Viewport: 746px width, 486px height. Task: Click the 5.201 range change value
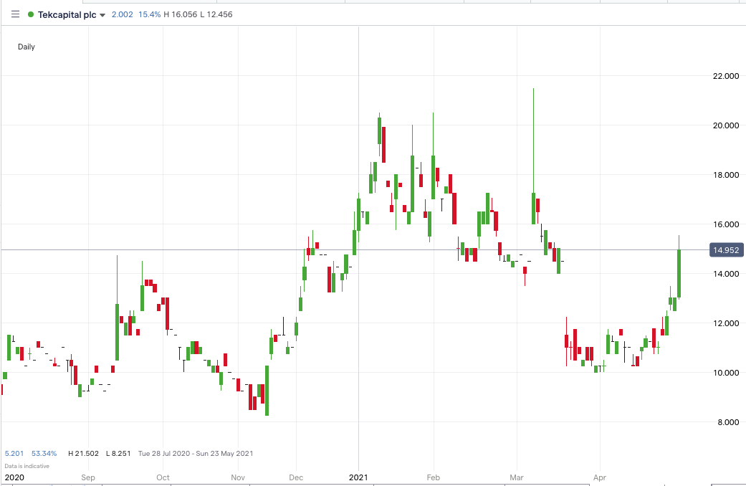click(14, 453)
